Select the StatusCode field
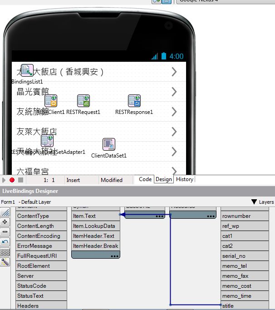This screenshot has height=310, width=275. 41,285
